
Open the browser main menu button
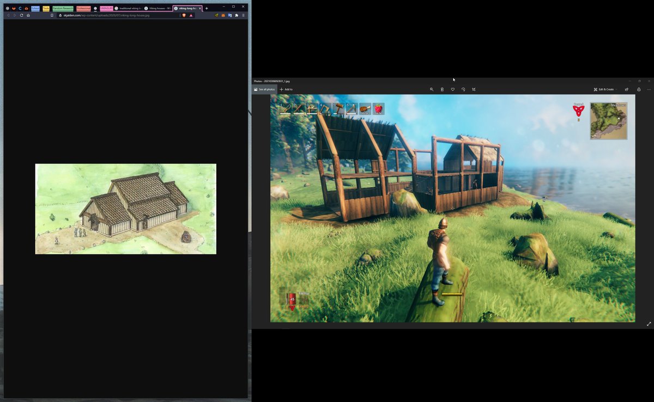click(243, 15)
